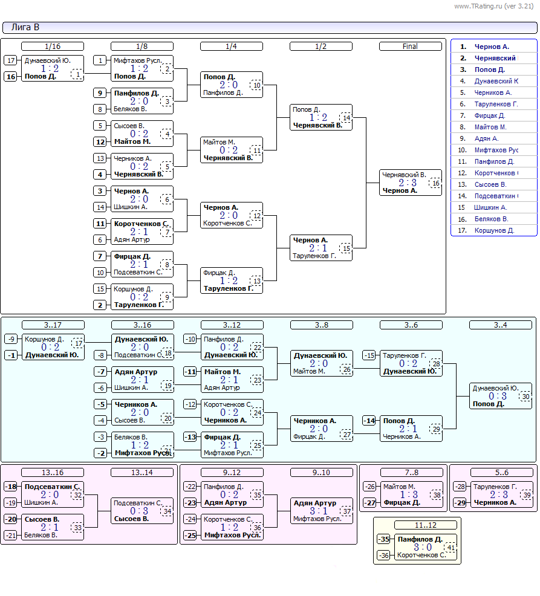Select the "9..10" placement header
The width and height of the screenshot is (540, 596).
[322, 473]
